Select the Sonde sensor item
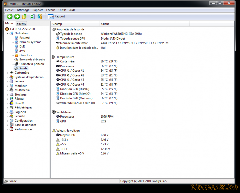This screenshot has width=240, height=193. tap(21, 68)
